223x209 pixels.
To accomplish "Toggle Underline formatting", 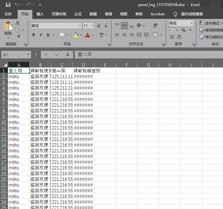I will [48, 35].
